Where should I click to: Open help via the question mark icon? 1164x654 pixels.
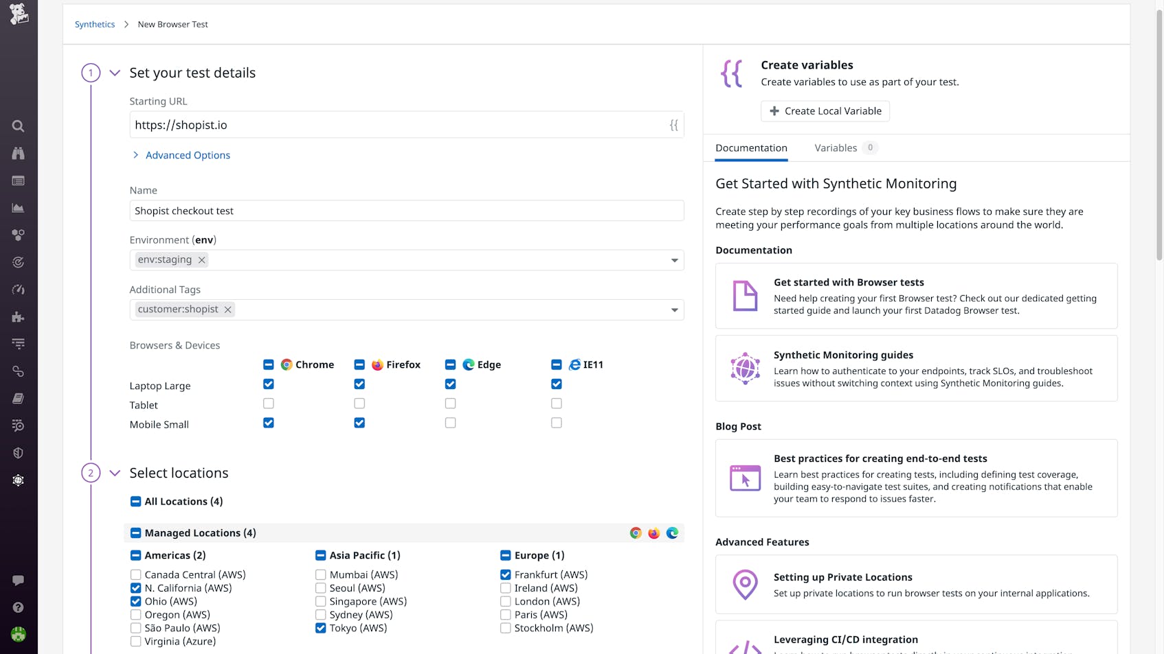(x=19, y=607)
